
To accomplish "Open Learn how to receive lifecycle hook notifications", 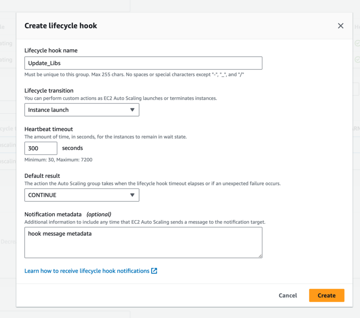I will coord(87,271).
